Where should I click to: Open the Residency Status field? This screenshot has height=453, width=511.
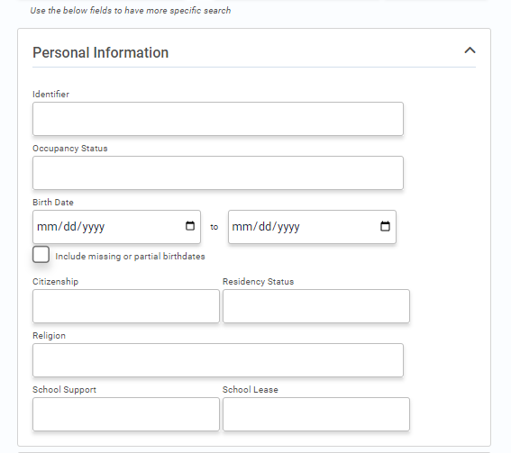tap(316, 306)
